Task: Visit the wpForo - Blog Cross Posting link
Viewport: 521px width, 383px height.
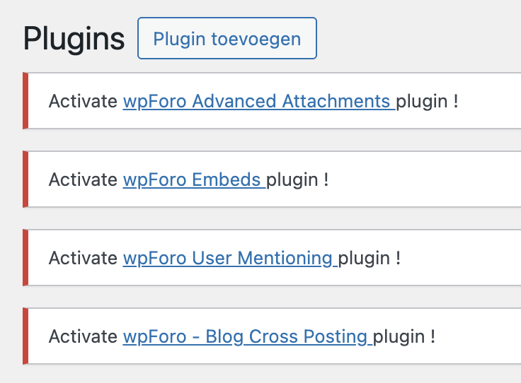Action: (x=246, y=336)
